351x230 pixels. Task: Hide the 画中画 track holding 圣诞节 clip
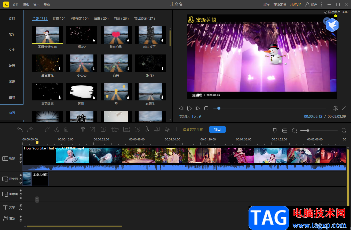click(x=21, y=183)
